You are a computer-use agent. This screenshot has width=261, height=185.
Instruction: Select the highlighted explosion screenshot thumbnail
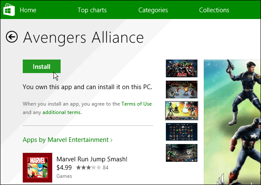[181, 111]
